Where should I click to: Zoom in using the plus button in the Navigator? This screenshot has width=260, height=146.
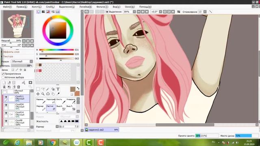coord(28,41)
